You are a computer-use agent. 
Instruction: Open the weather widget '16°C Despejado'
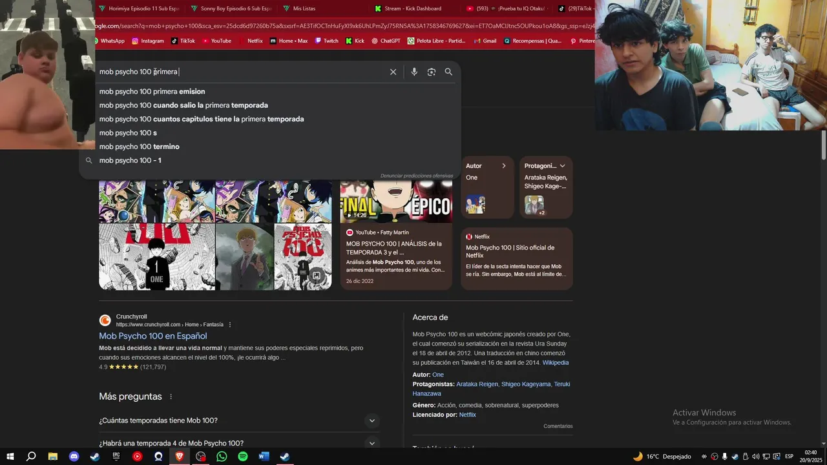tap(662, 457)
